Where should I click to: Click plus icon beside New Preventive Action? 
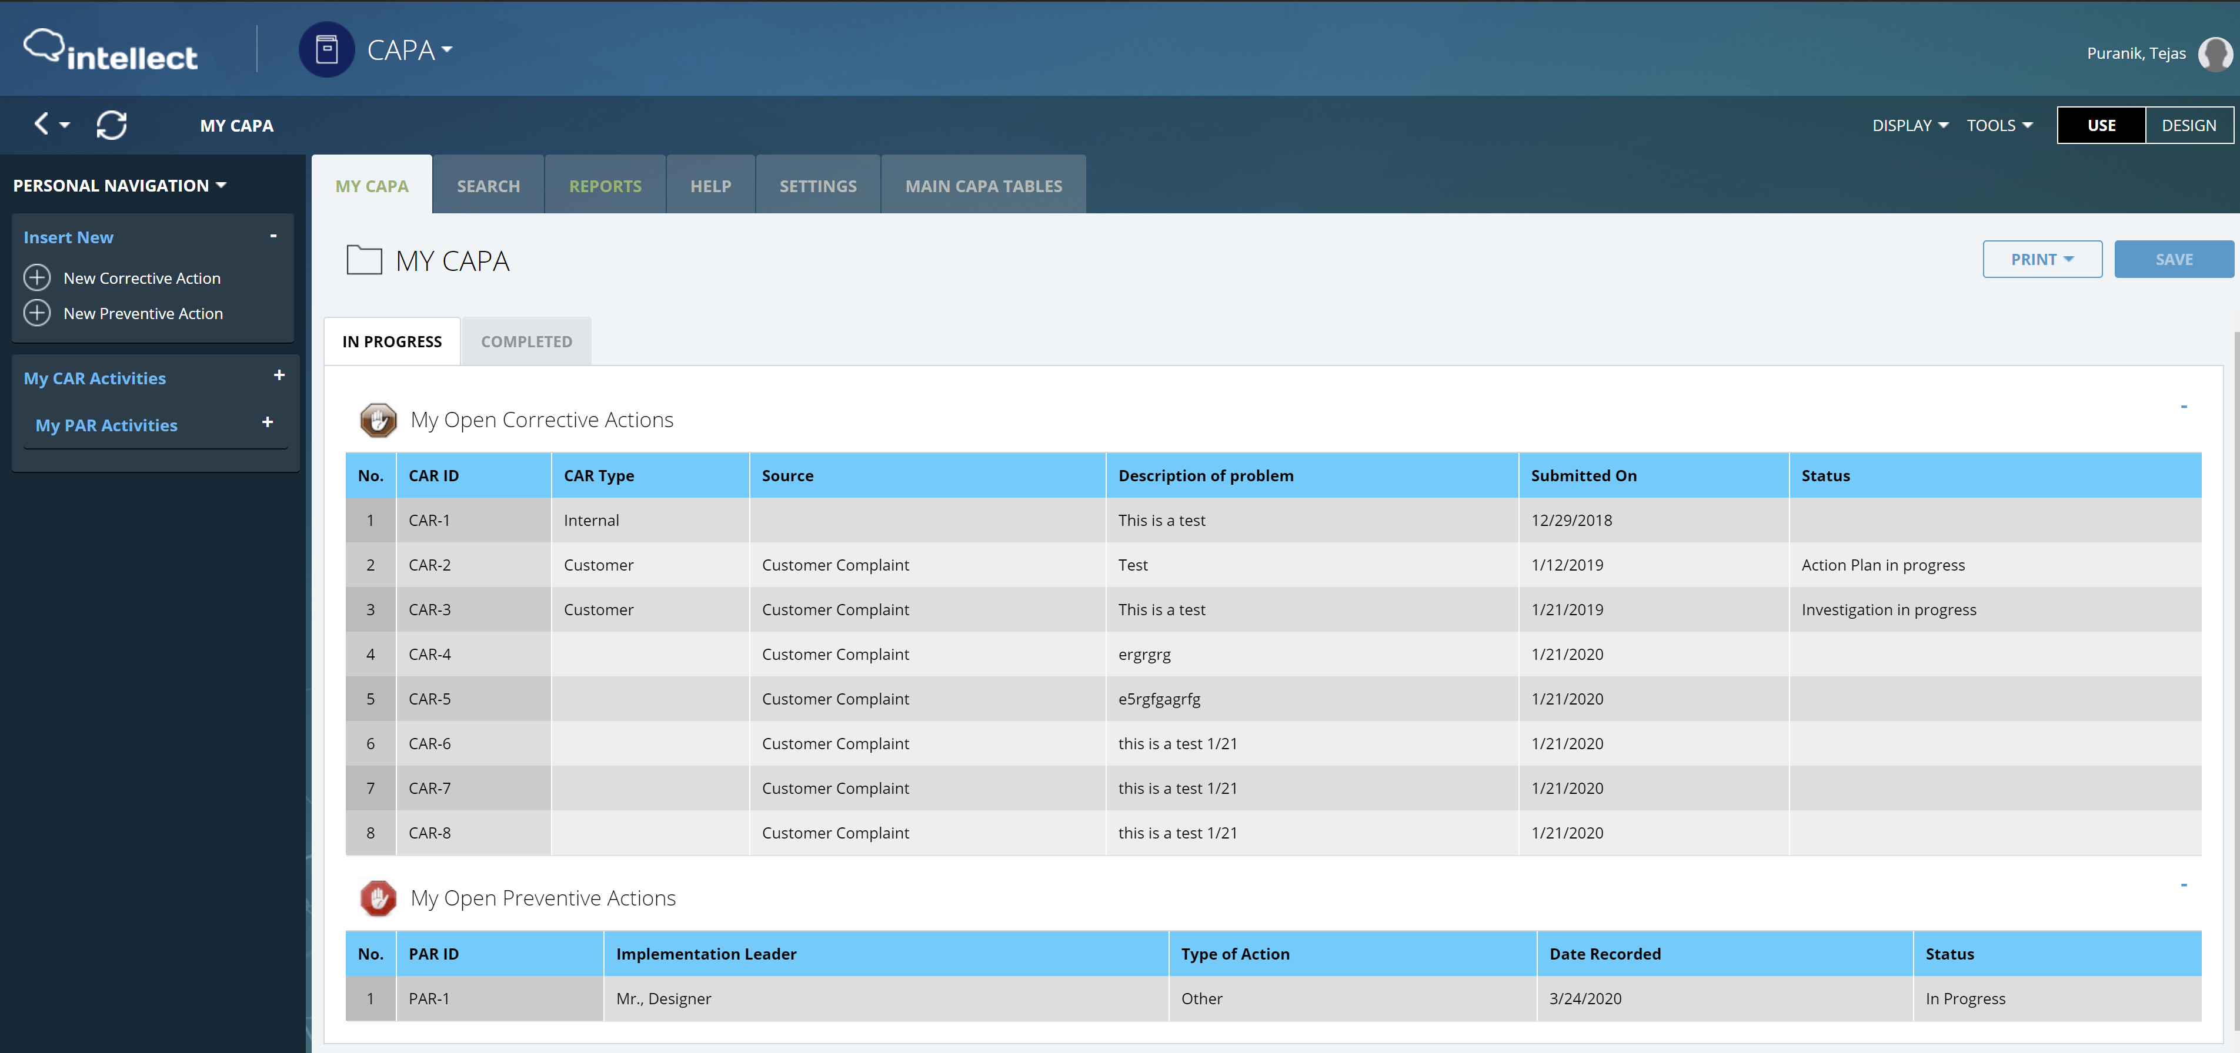click(36, 313)
